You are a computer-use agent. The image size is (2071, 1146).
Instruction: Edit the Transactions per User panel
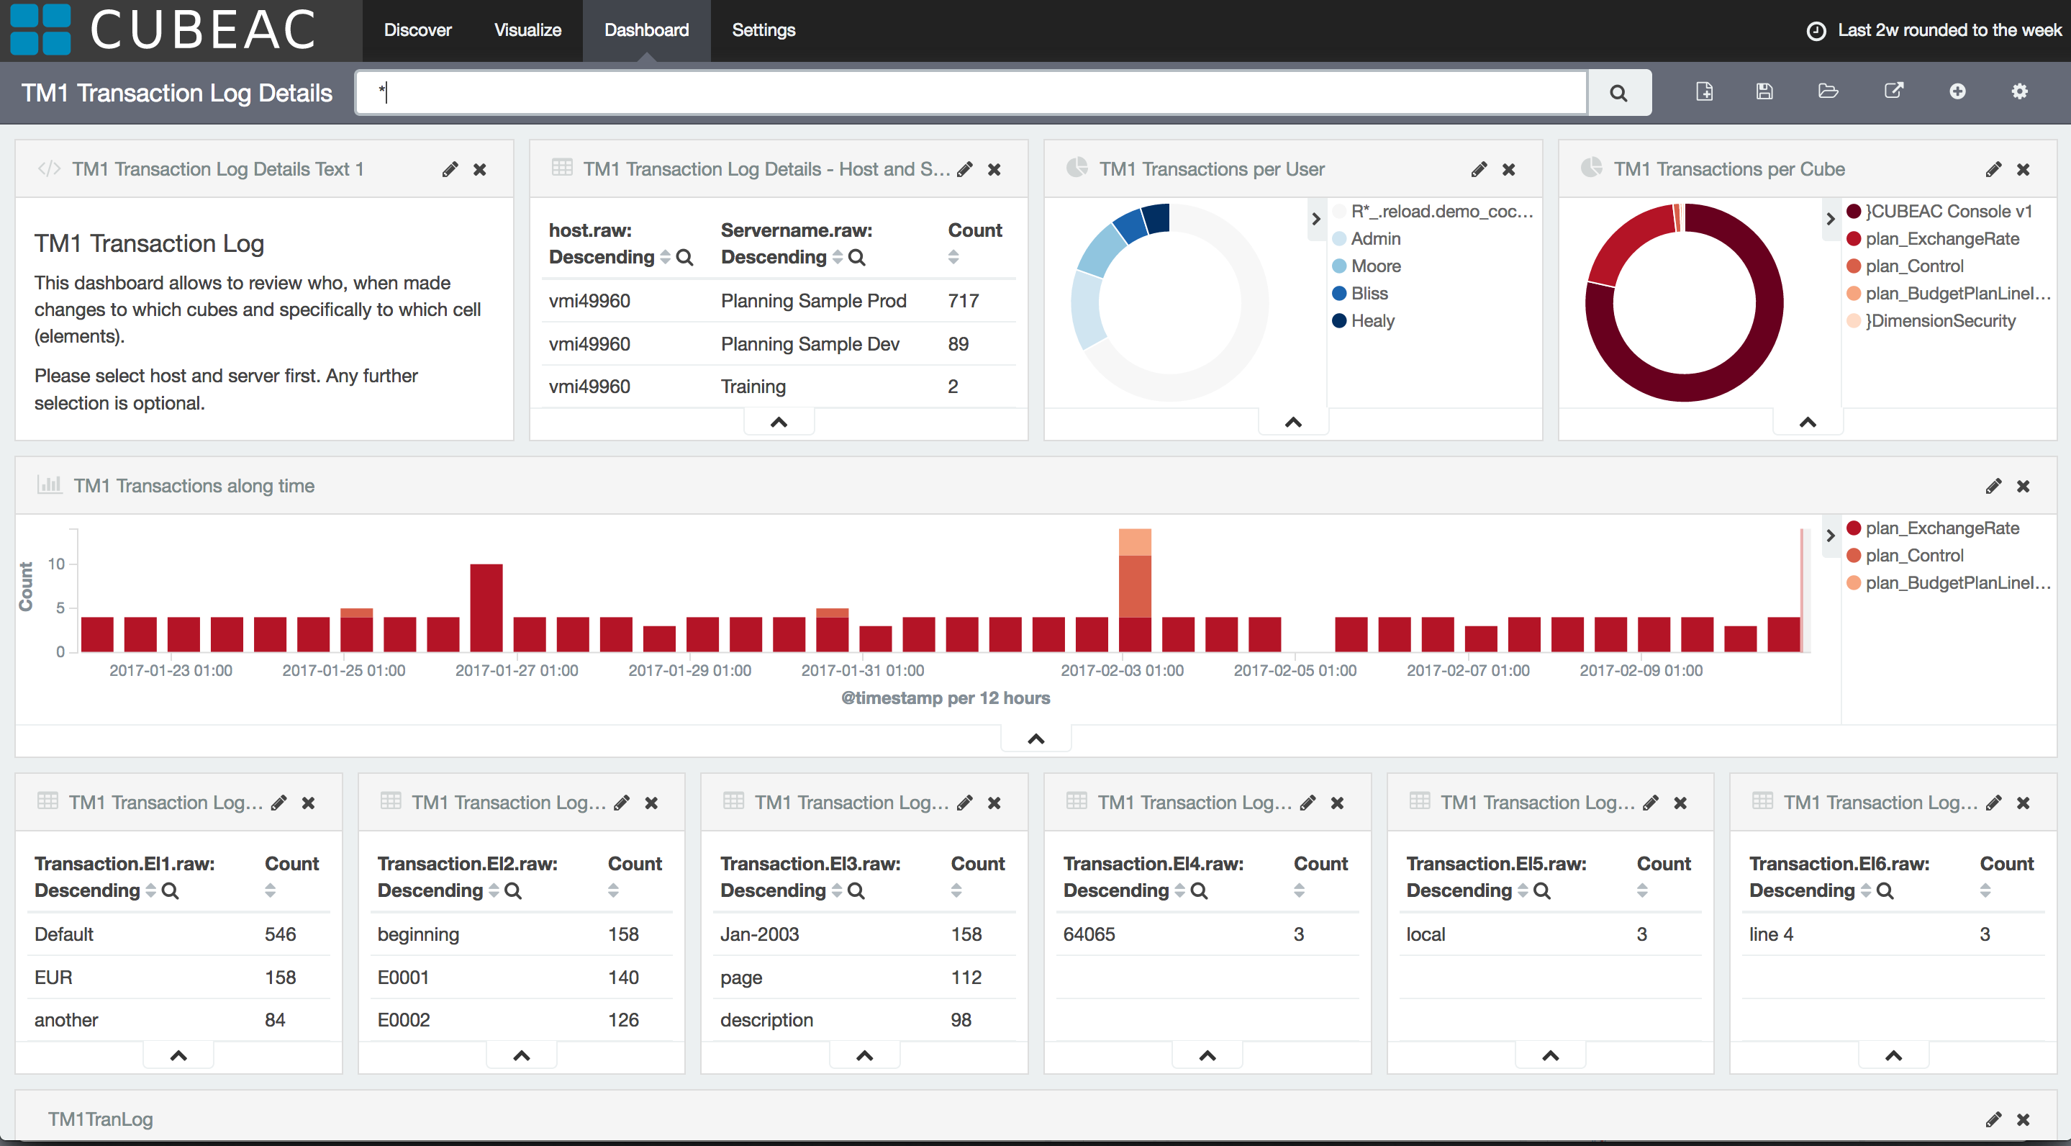point(1479,169)
